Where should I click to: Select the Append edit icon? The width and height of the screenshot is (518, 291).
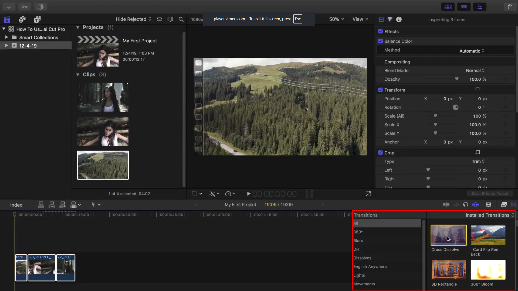point(62,204)
